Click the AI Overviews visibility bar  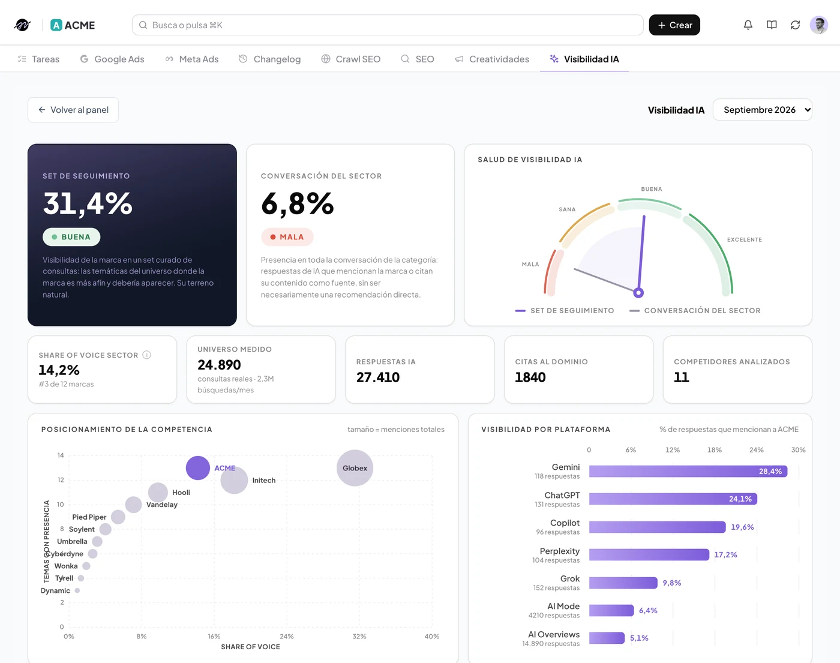(607, 638)
